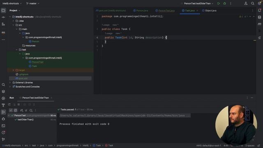Click programmingwithmati breadcrumb in navigation bar

pyautogui.click(x=67, y=146)
